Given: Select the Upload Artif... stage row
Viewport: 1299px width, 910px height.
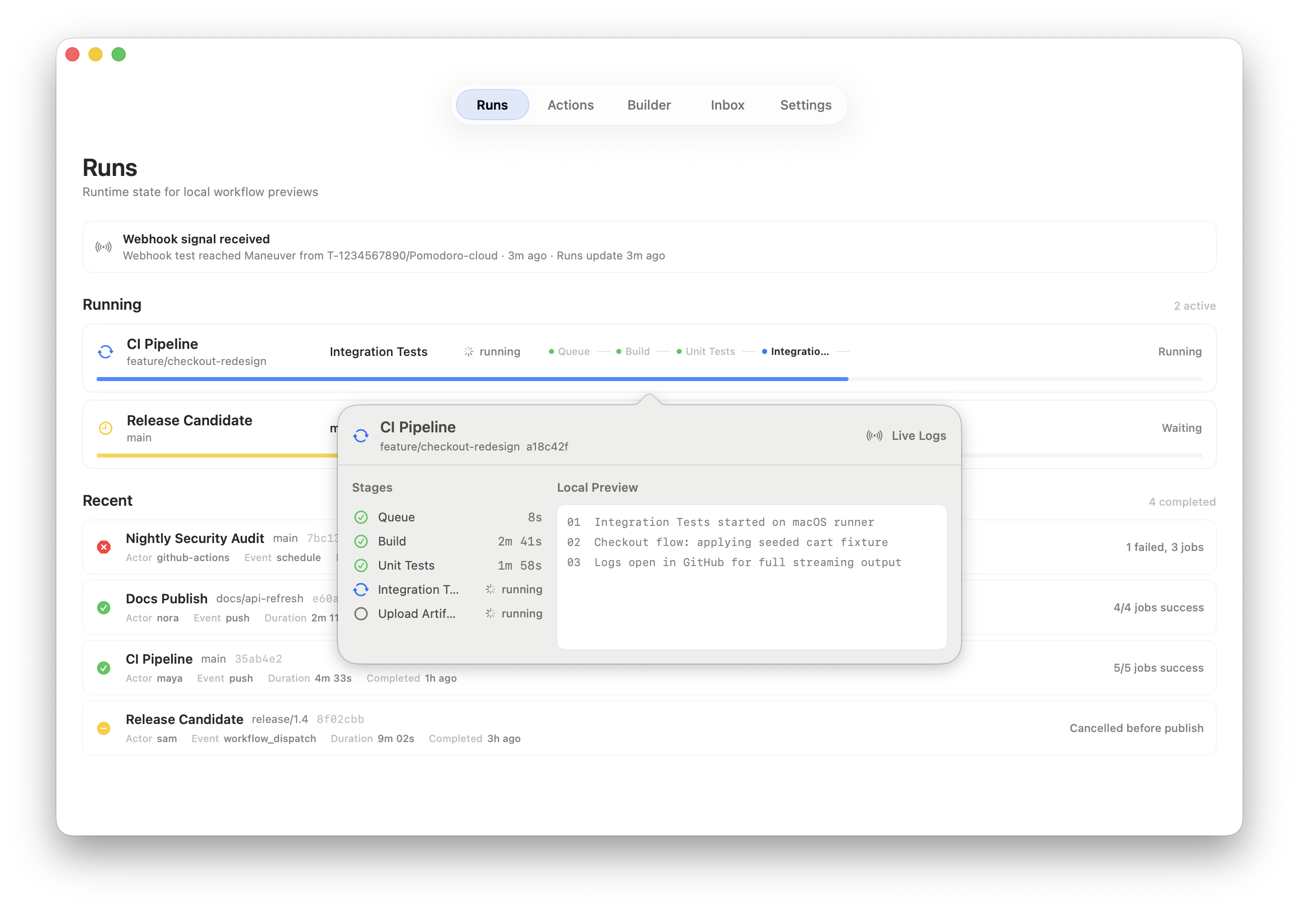Looking at the screenshot, I should tap(447, 614).
